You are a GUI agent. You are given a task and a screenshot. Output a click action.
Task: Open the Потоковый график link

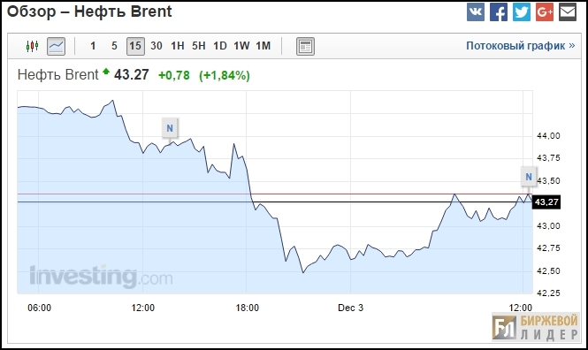point(521,46)
